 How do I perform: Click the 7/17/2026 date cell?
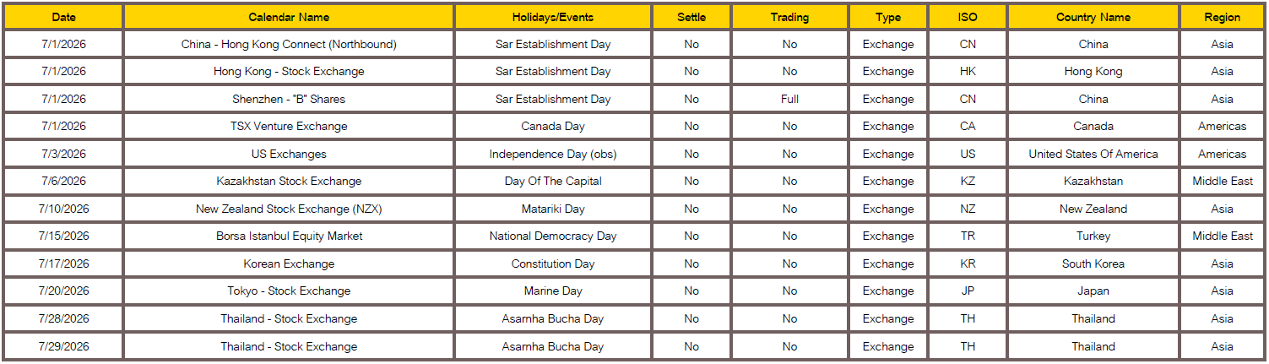click(x=63, y=263)
